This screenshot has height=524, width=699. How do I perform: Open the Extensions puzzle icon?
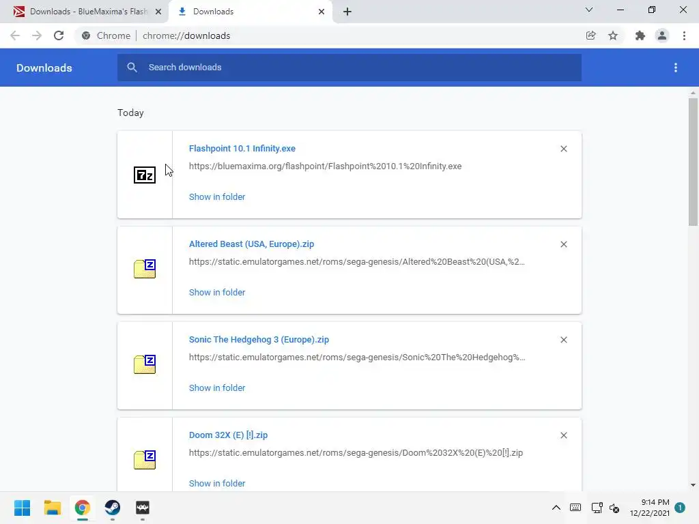(640, 35)
